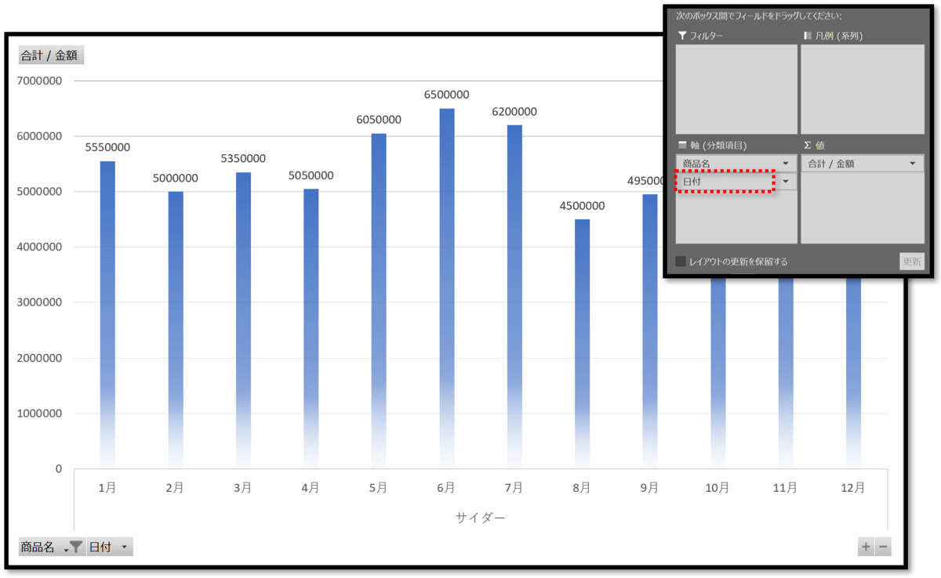Click the empty 凡例 (系列) drop area
Image resolution: width=941 pixels, height=578 pixels.
coord(862,89)
